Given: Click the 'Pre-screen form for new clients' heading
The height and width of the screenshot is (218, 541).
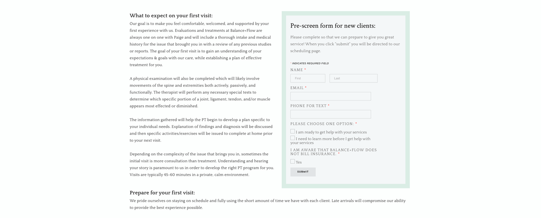Looking at the screenshot, I should pyautogui.click(x=333, y=26).
